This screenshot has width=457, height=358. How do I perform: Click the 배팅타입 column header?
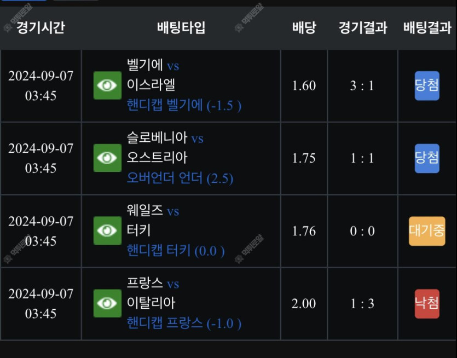181,28
